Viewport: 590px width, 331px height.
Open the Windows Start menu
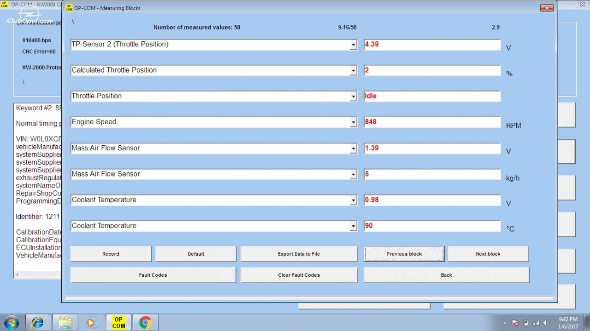[11, 322]
